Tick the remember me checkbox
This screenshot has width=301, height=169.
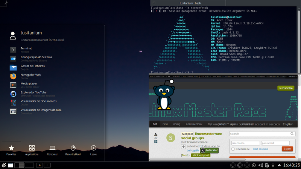(x=233, y=149)
